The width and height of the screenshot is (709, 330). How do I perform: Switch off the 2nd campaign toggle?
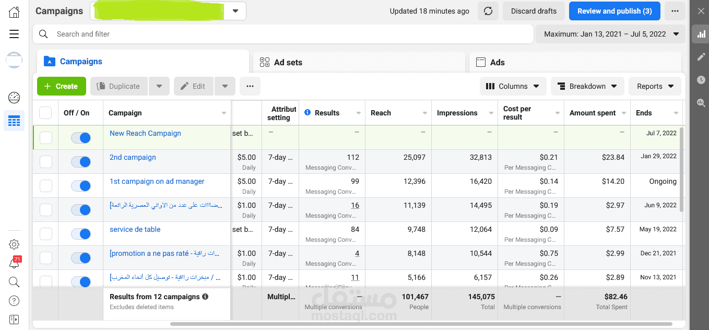click(81, 162)
